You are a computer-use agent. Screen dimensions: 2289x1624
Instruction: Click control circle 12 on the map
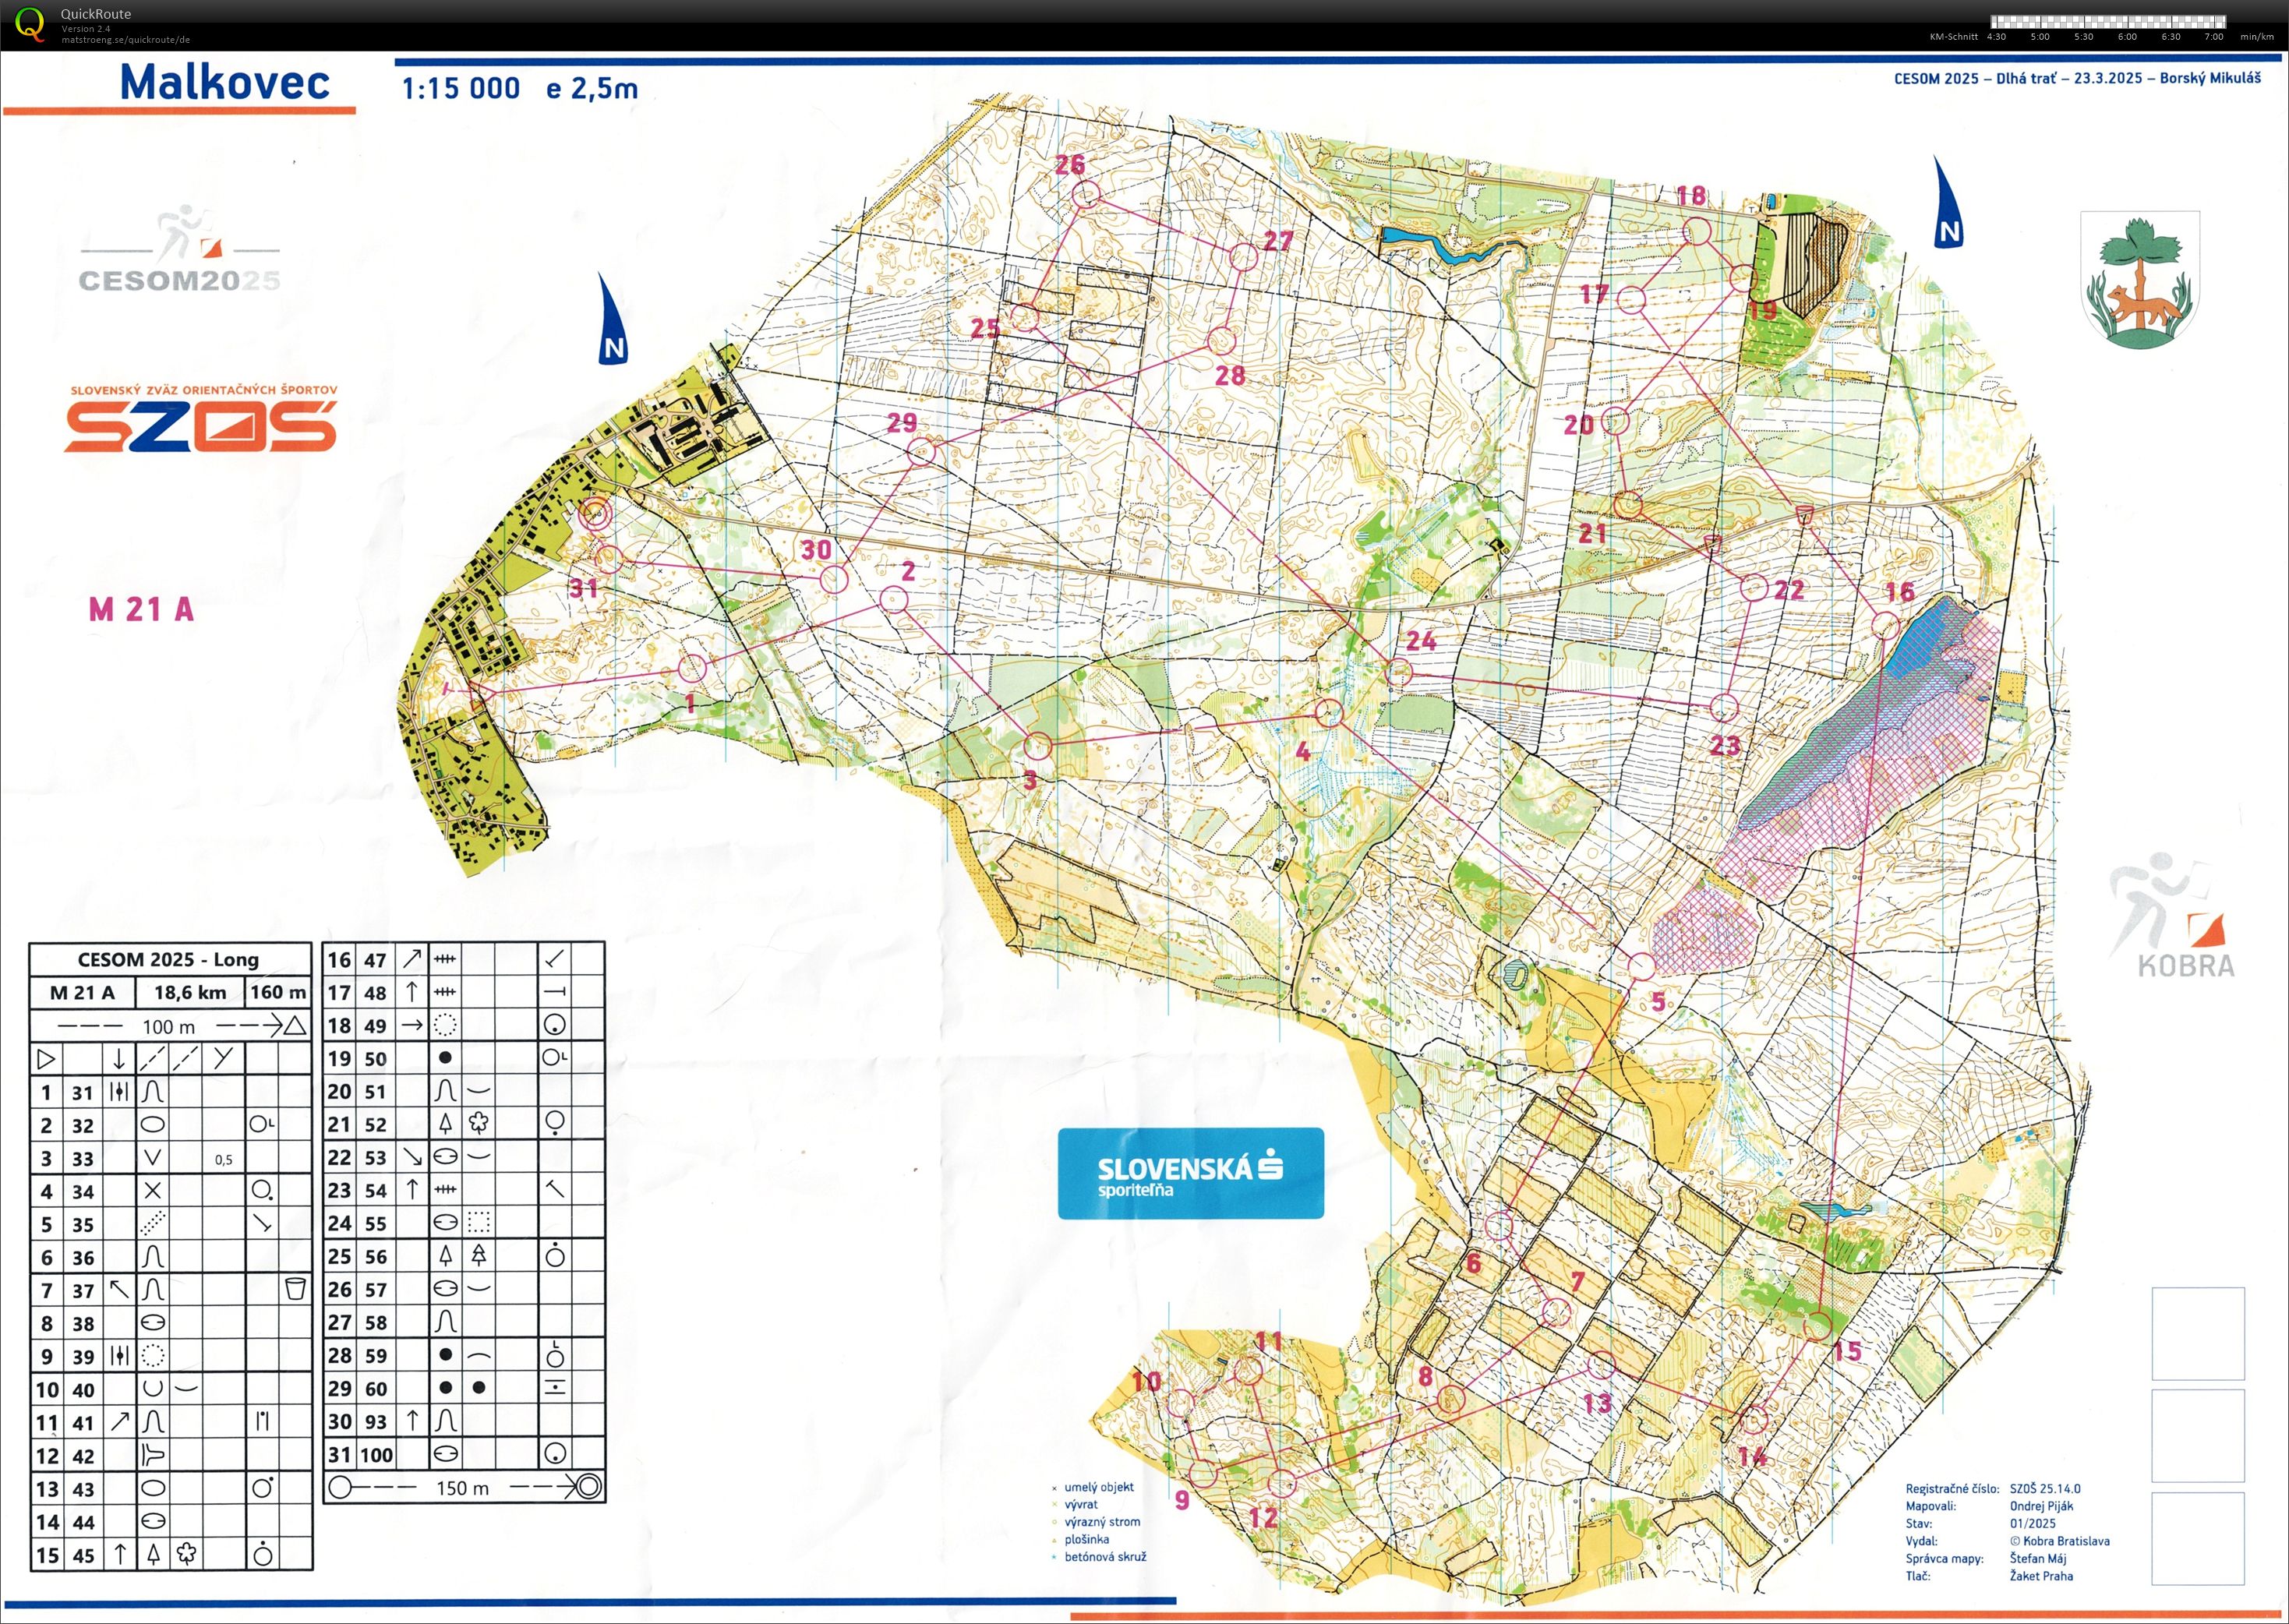pyautogui.click(x=1282, y=1483)
